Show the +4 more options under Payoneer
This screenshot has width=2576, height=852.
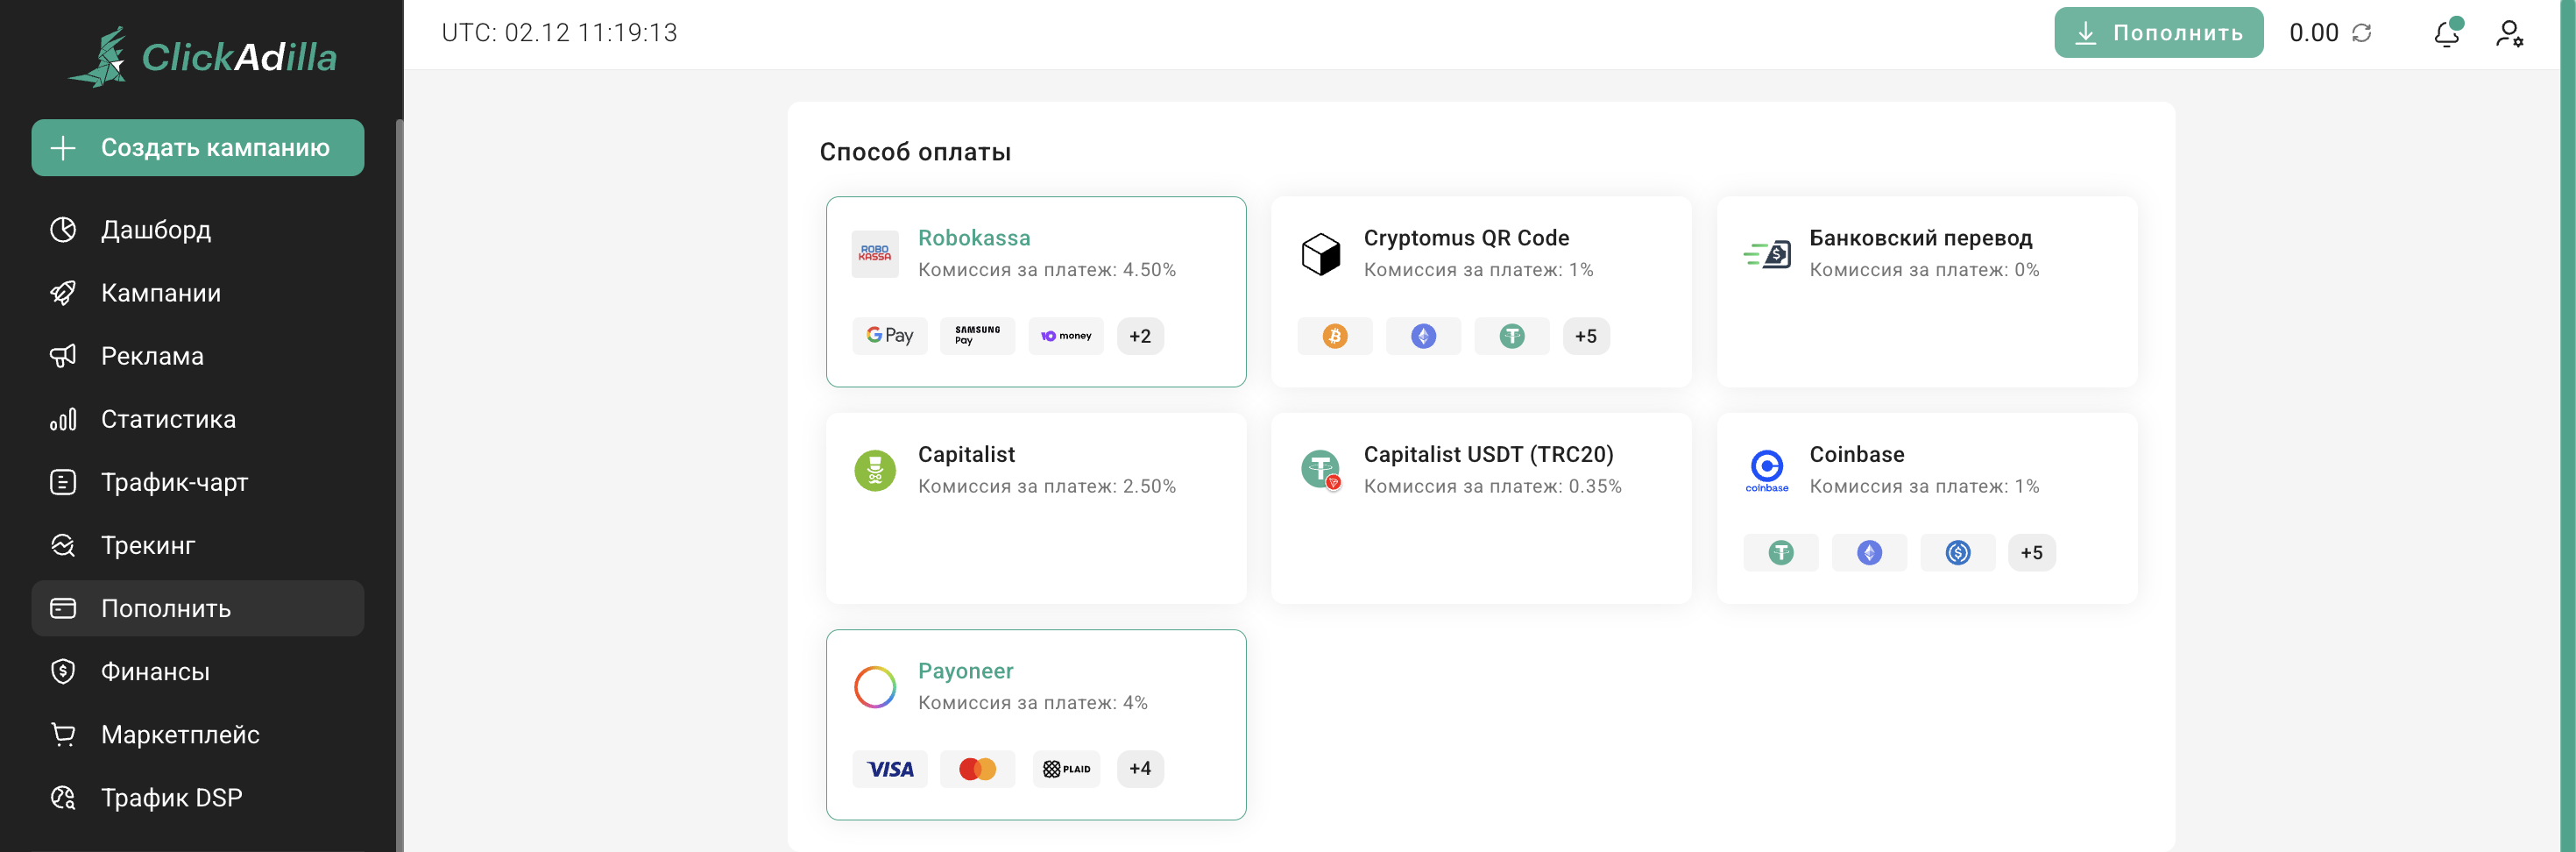click(1140, 769)
